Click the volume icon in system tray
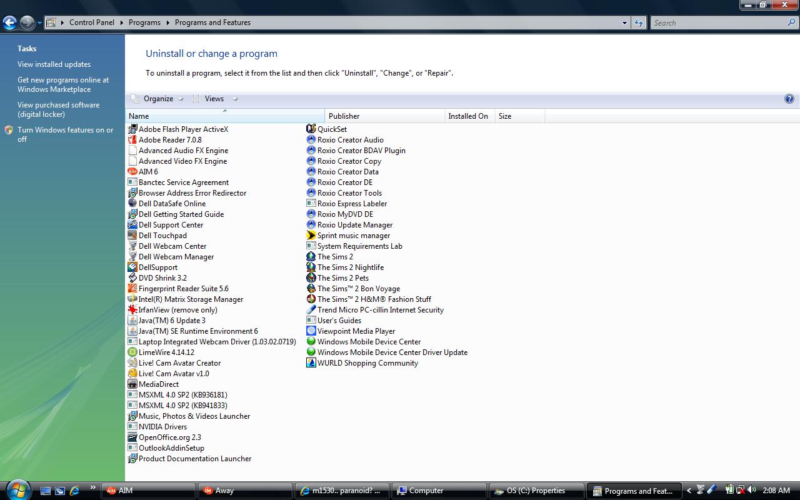 (751, 490)
